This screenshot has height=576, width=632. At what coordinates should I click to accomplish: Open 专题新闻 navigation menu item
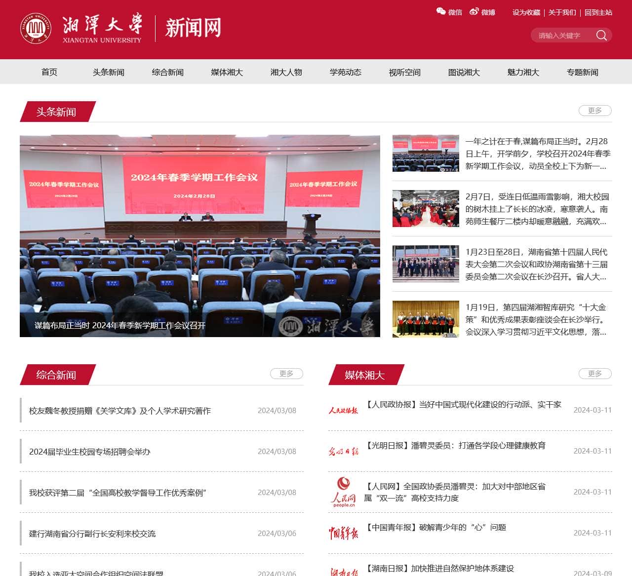tap(583, 72)
